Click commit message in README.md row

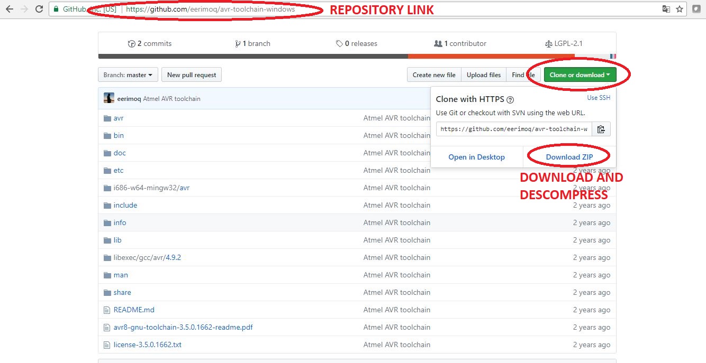coord(397,310)
